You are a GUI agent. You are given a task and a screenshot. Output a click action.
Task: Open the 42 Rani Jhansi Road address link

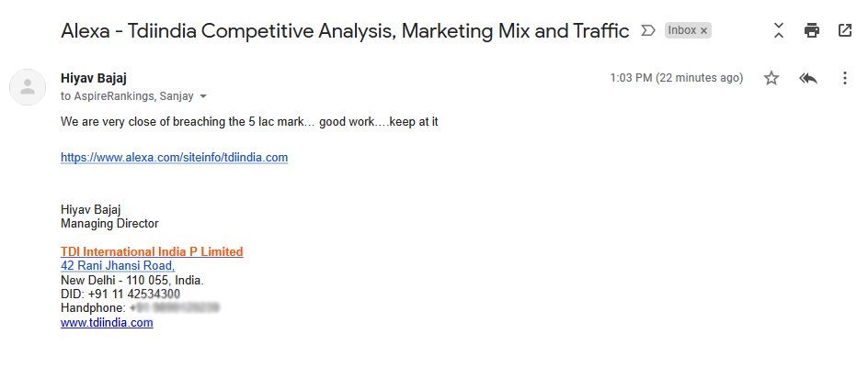click(x=117, y=266)
